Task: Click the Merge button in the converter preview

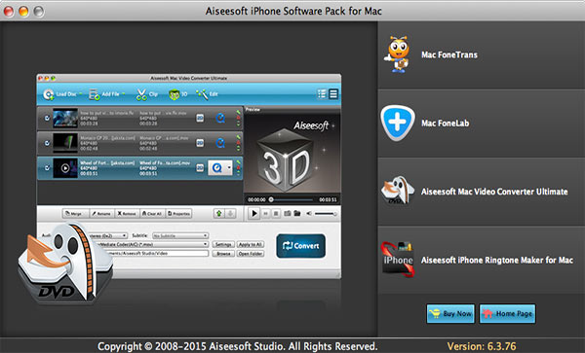Action: (x=75, y=214)
